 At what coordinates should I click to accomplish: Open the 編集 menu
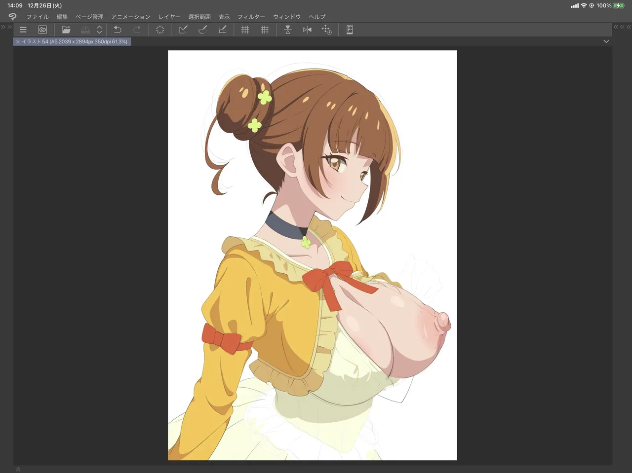[x=62, y=17]
